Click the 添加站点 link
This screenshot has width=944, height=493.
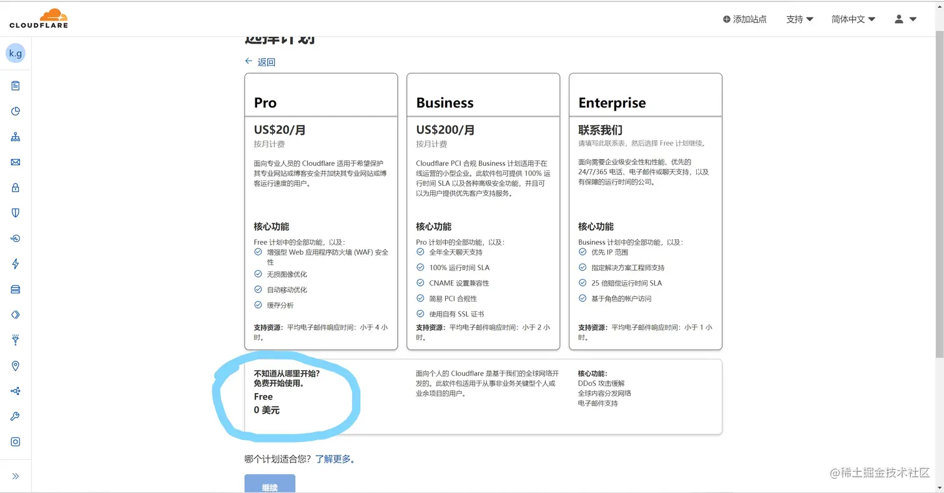pos(750,19)
